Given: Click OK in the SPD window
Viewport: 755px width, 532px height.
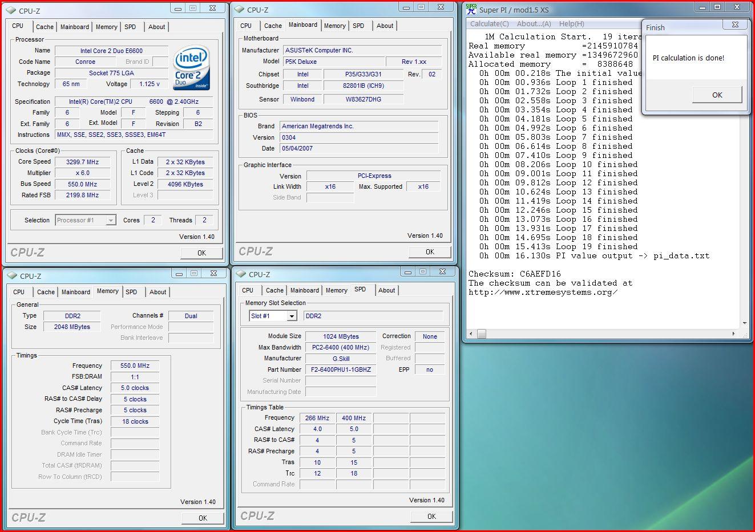Looking at the screenshot, I should (x=431, y=516).
